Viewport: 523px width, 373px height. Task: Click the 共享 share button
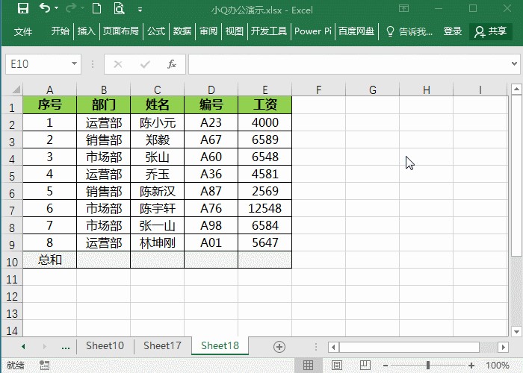(x=490, y=31)
